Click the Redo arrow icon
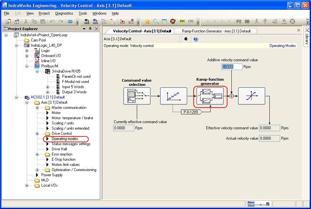The image size is (311, 209). coord(61,21)
